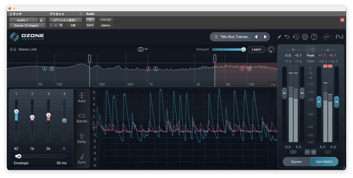Go to next preset with right arrow
The height and width of the screenshot is (178, 353).
(x=265, y=37)
